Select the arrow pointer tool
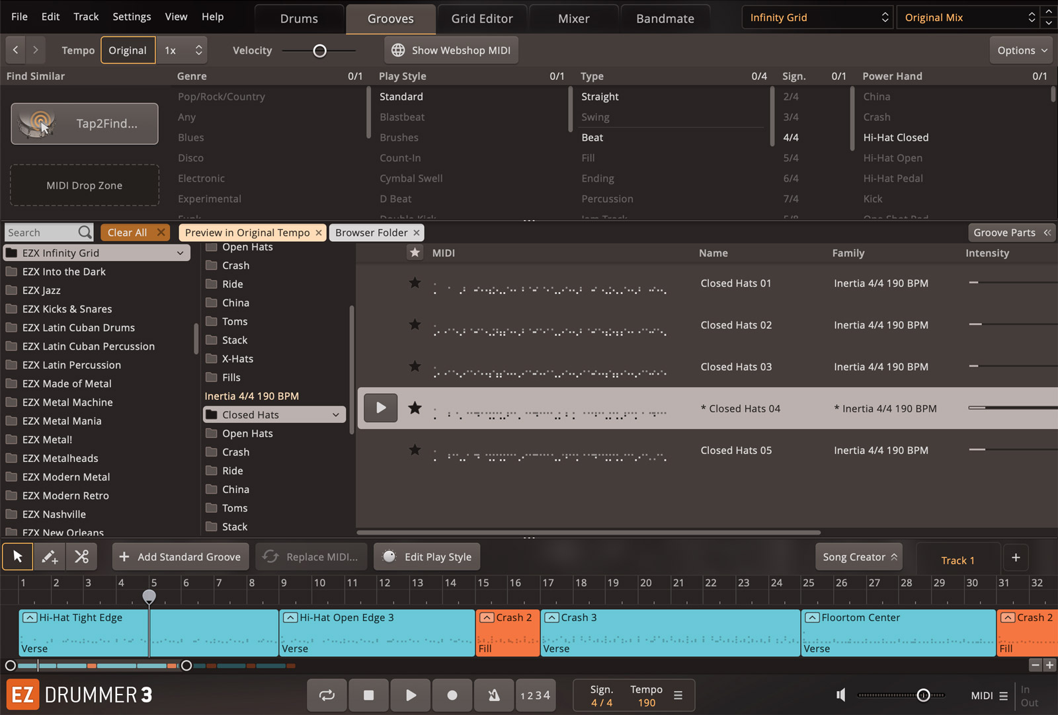Image resolution: width=1058 pixels, height=715 pixels. coord(18,557)
